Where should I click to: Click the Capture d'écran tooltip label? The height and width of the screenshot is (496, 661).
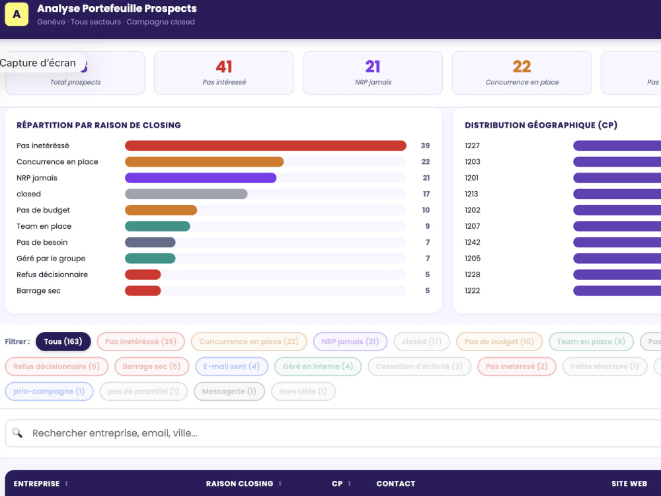point(38,63)
